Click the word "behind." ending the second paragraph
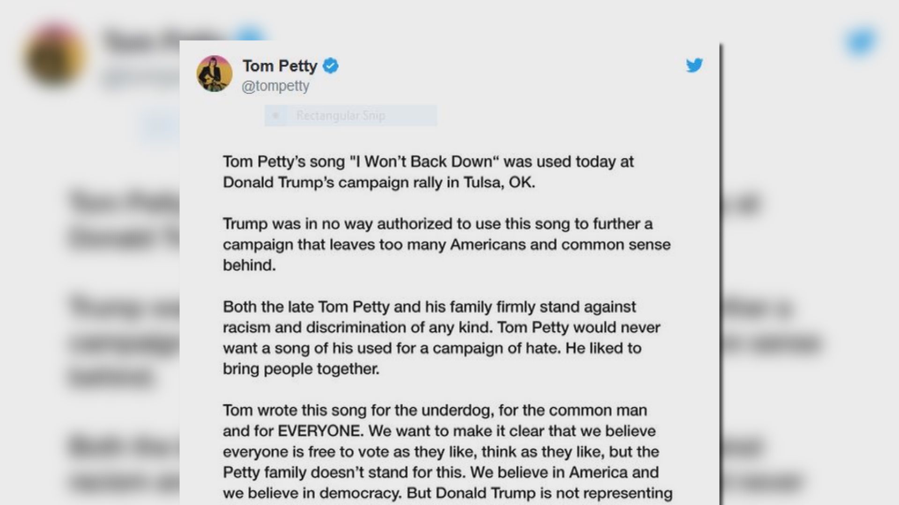899x505 pixels. 249,265
